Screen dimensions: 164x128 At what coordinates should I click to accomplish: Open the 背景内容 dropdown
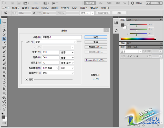tap(58, 73)
